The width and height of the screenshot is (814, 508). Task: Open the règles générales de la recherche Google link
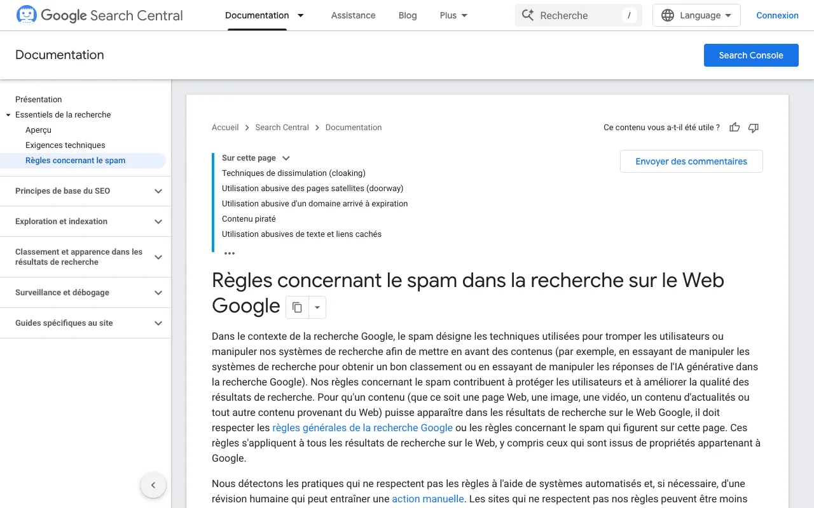[x=362, y=428]
